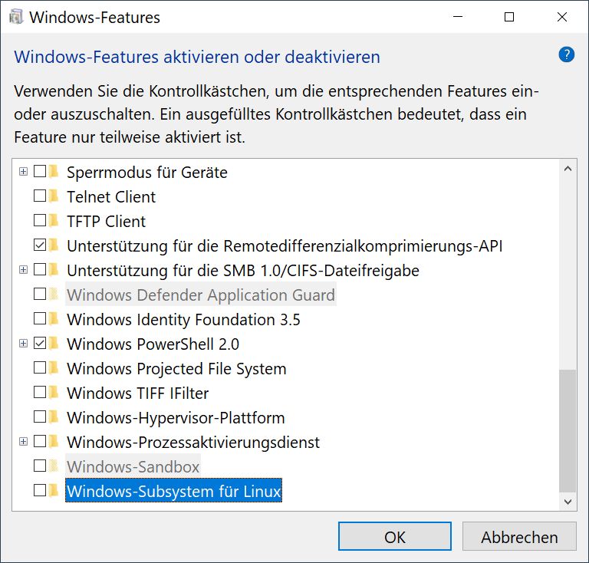Image resolution: width=589 pixels, height=563 pixels.
Task: Expand the Windows-Prozessaktivierungsdienst node
Action: click(x=23, y=441)
